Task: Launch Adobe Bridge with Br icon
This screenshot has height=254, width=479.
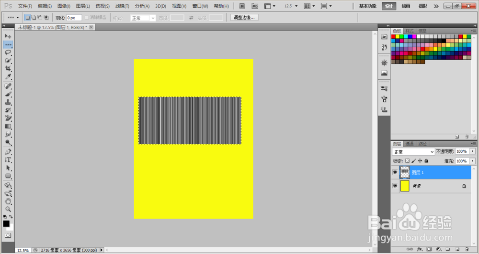Action: [242, 6]
